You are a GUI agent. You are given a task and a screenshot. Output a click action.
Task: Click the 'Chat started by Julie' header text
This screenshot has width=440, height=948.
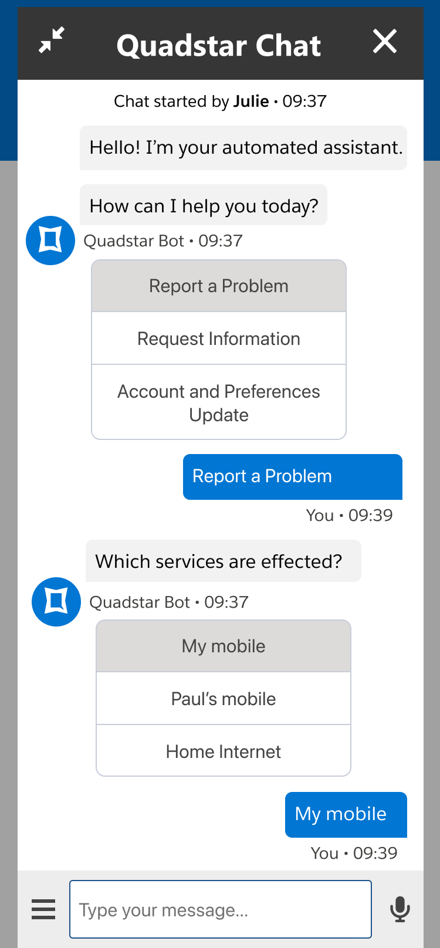(220, 101)
